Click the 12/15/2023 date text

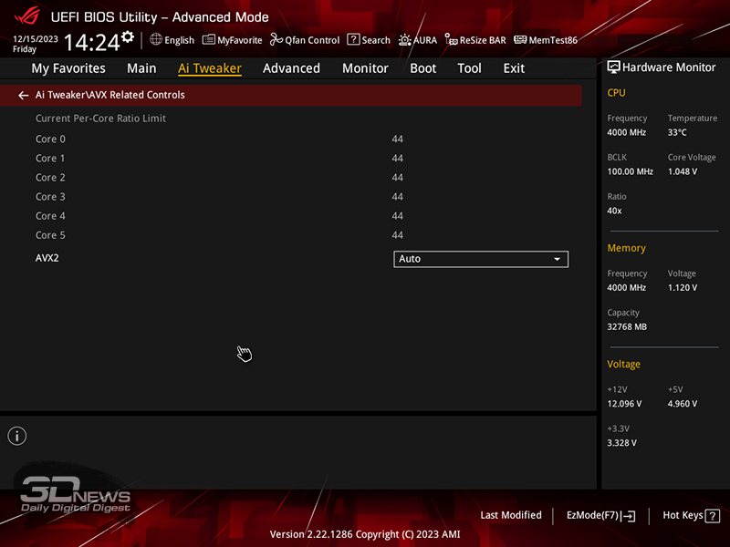36,39
